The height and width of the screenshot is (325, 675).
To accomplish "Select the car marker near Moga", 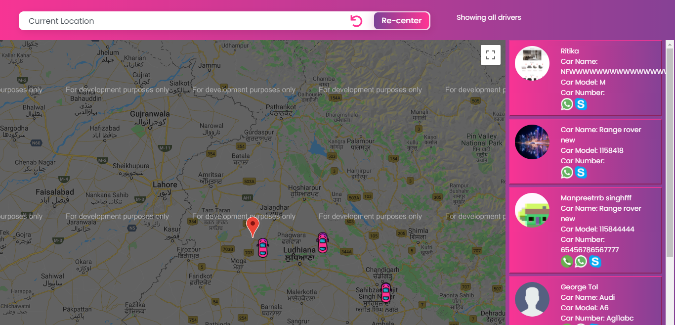I will (x=262, y=248).
